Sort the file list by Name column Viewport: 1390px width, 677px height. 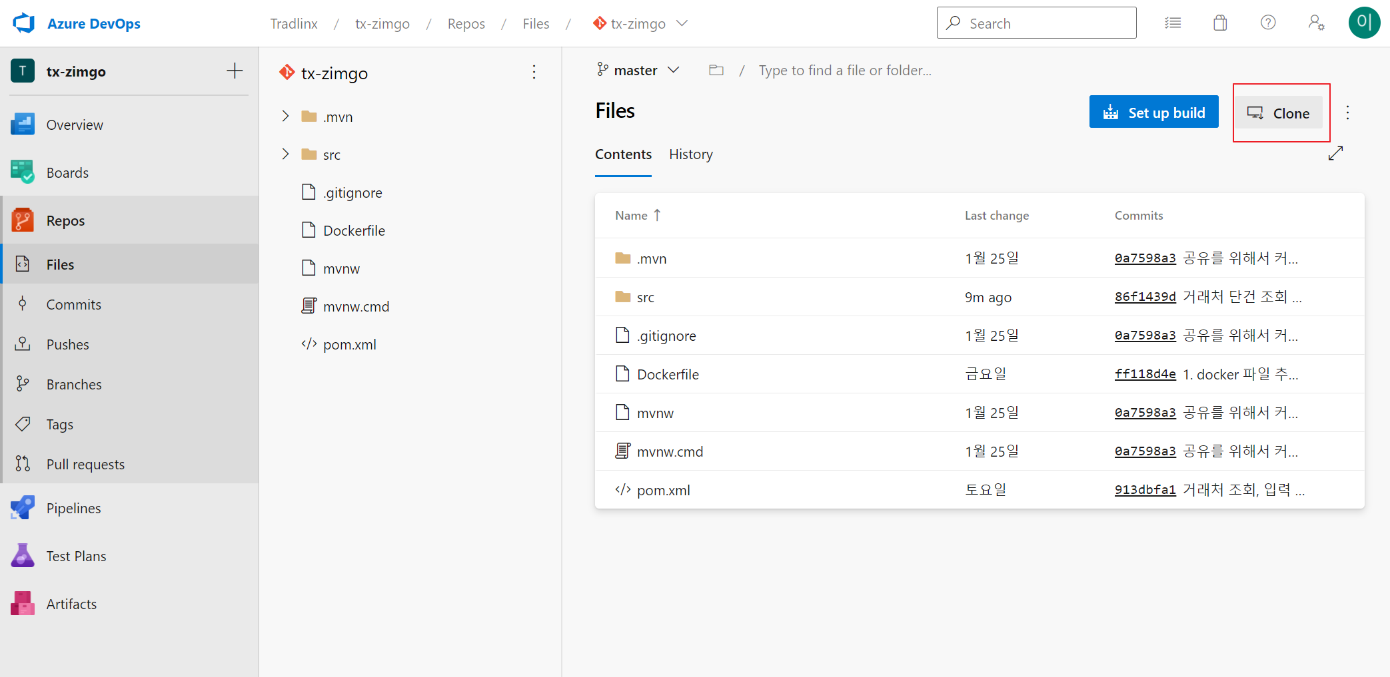coord(638,215)
